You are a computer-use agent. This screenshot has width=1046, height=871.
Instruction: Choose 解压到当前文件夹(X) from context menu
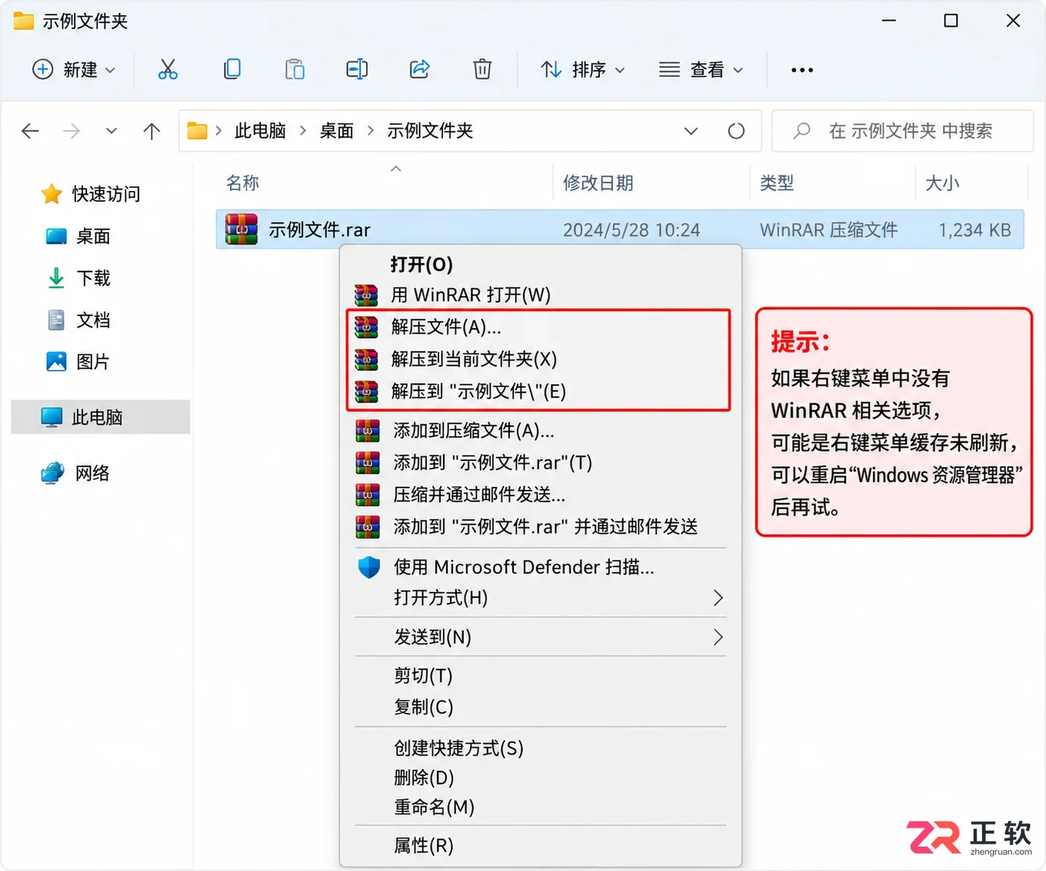(x=539, y=359)
